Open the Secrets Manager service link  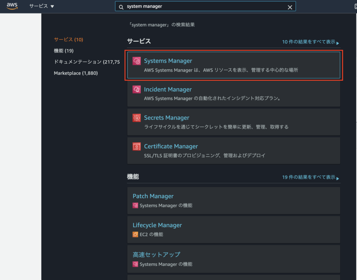[166, 118]
